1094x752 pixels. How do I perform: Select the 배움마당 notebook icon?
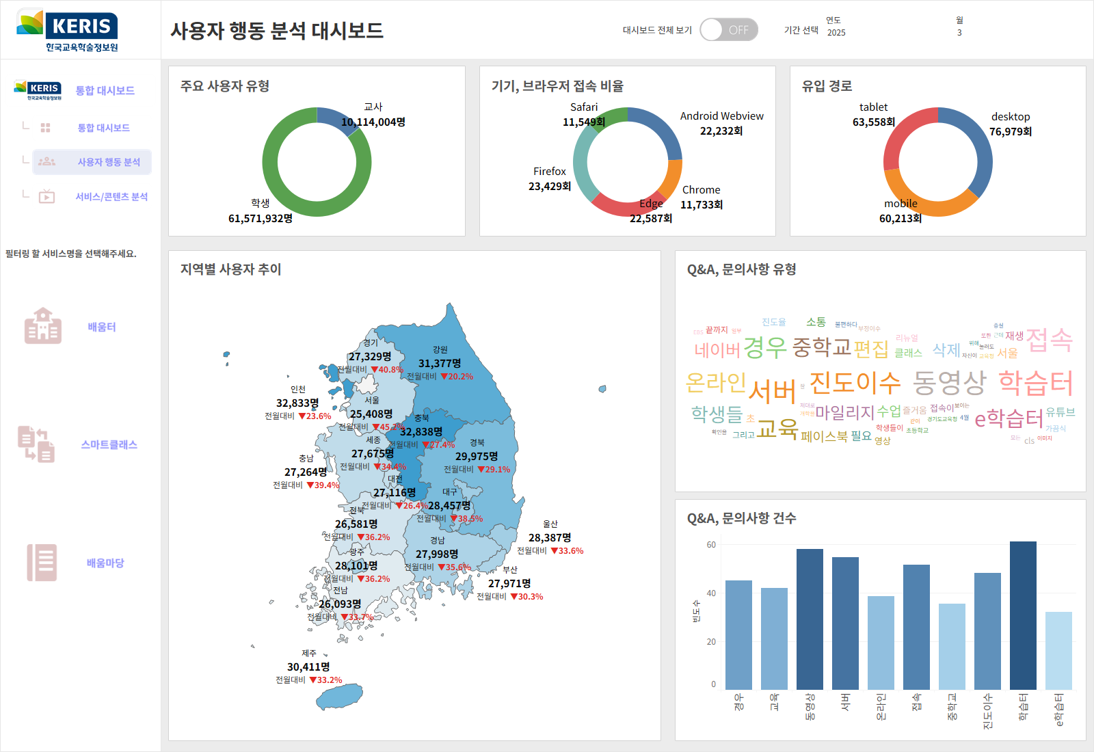point(42,563)
